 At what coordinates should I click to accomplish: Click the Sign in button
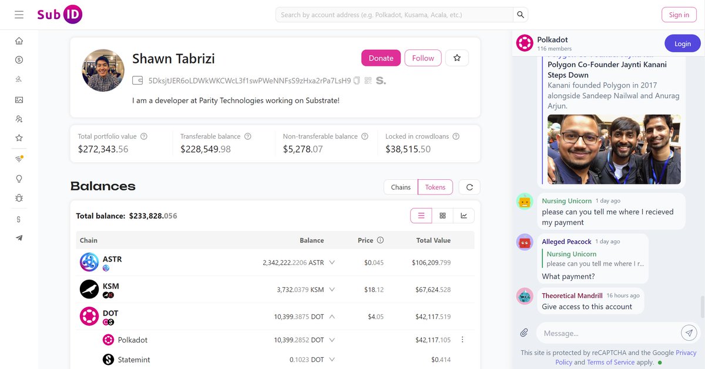tap(679, 15)
